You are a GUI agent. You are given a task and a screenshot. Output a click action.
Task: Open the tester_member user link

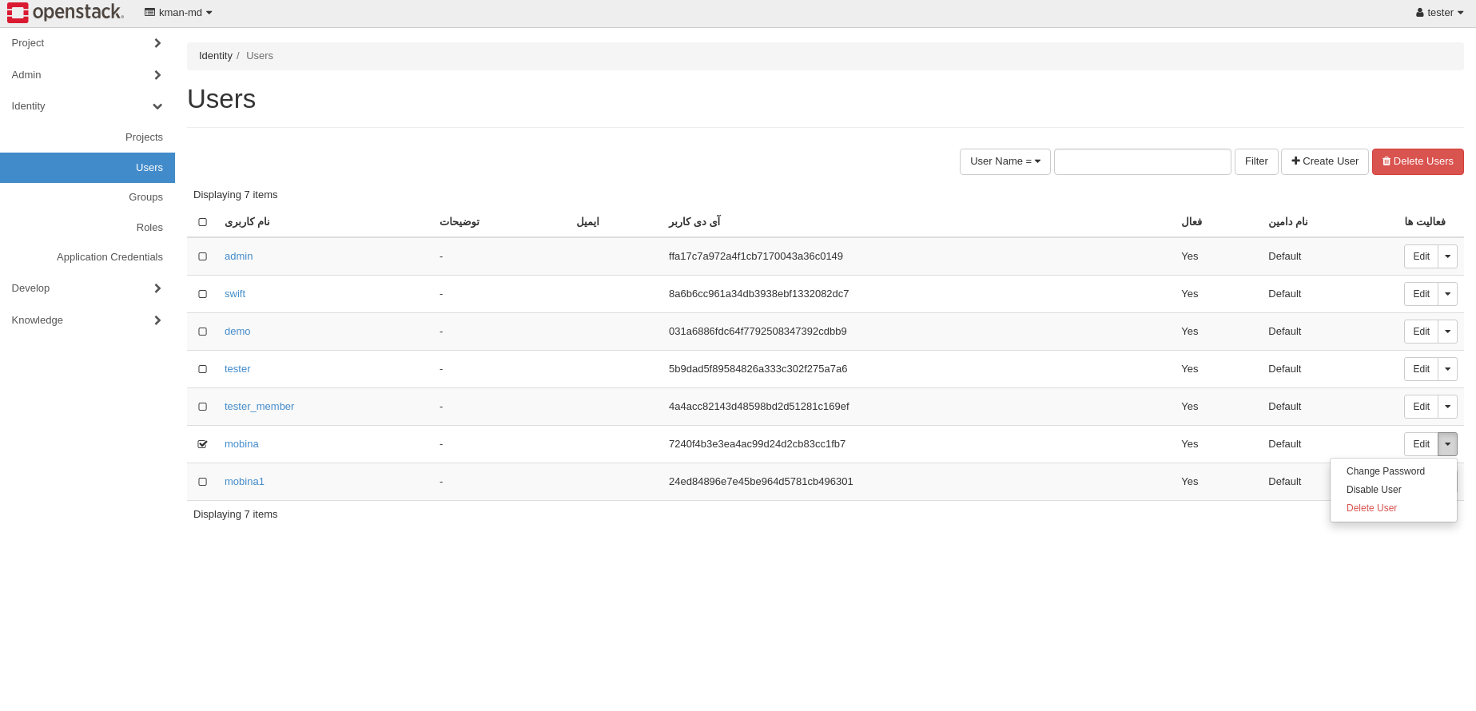[259, 407]
